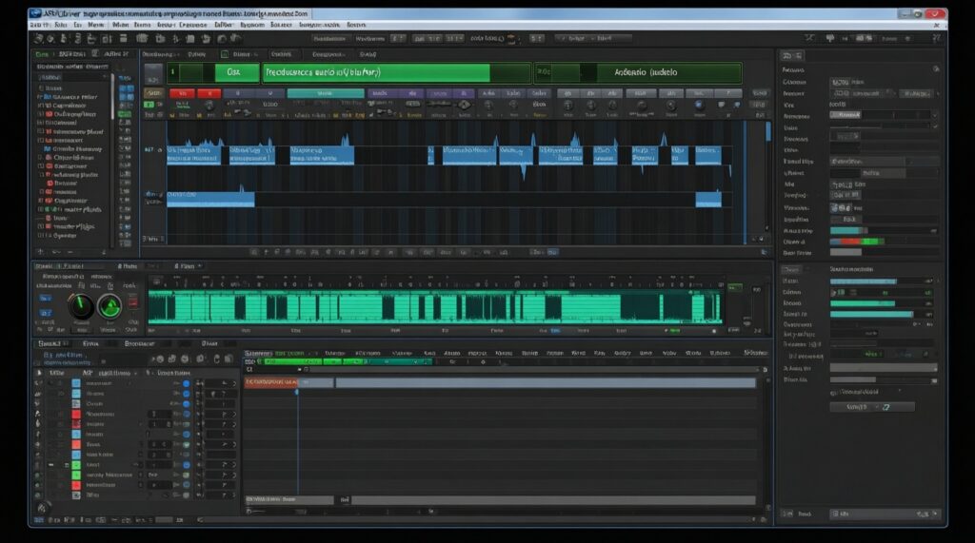Image resolution: width=975 pixels, height=543 pixels.
Task: Click the second icon in the main toolbar
Action: click(50, 39)
